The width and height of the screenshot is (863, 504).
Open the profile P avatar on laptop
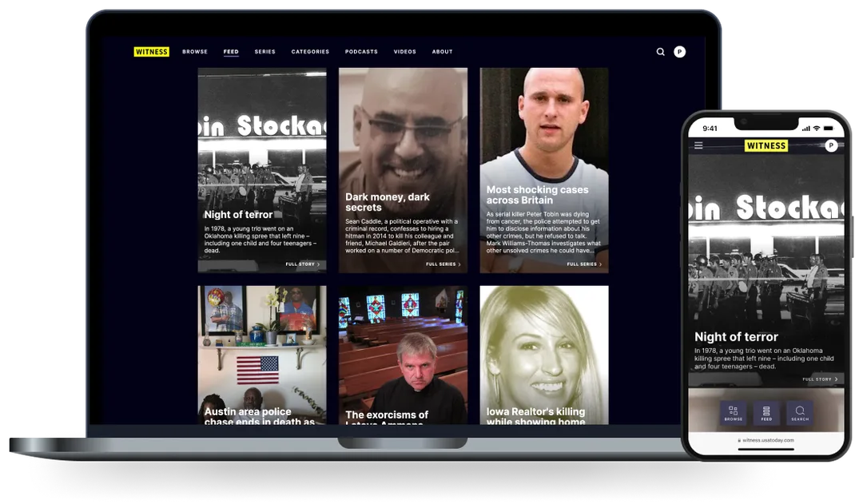(680, 52)
